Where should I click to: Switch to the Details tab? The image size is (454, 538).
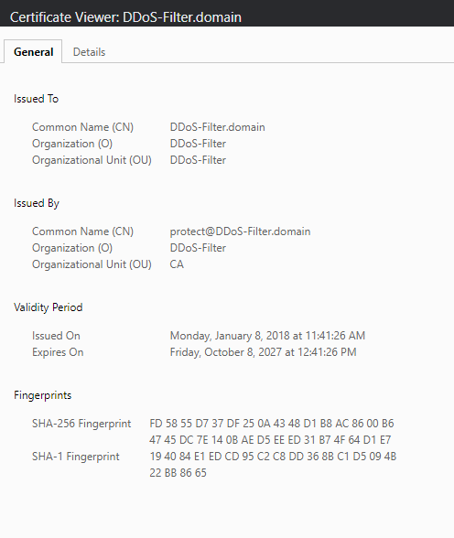pyautogui.click(x=89, y=52)
